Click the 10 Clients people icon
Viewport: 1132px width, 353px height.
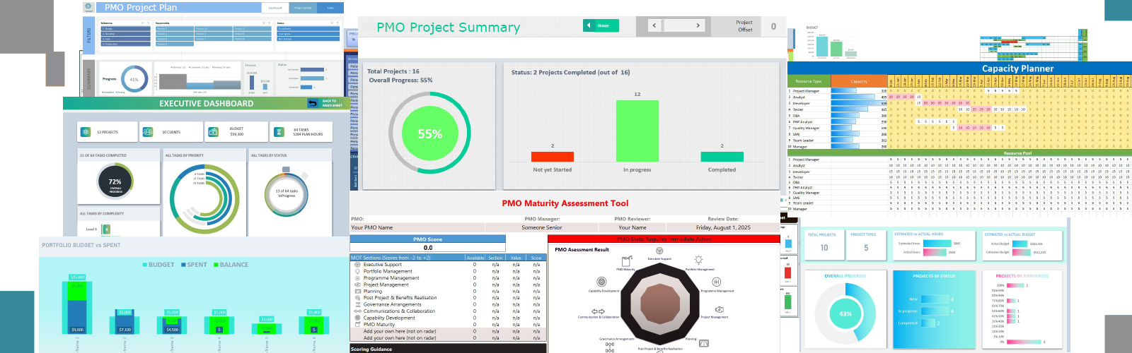pyautogui.click(x=148, y=132)
